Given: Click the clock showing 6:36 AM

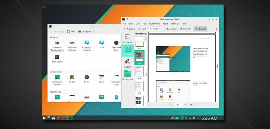Looking at the screenshot, I should click(x=209, y=118).
